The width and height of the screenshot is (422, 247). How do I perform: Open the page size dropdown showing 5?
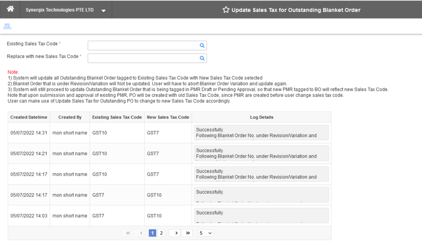pyautogui.click(x=205, y=233)
